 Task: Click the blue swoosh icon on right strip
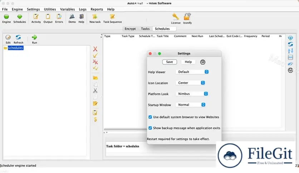pyautogui.click(x=290, y=64)
